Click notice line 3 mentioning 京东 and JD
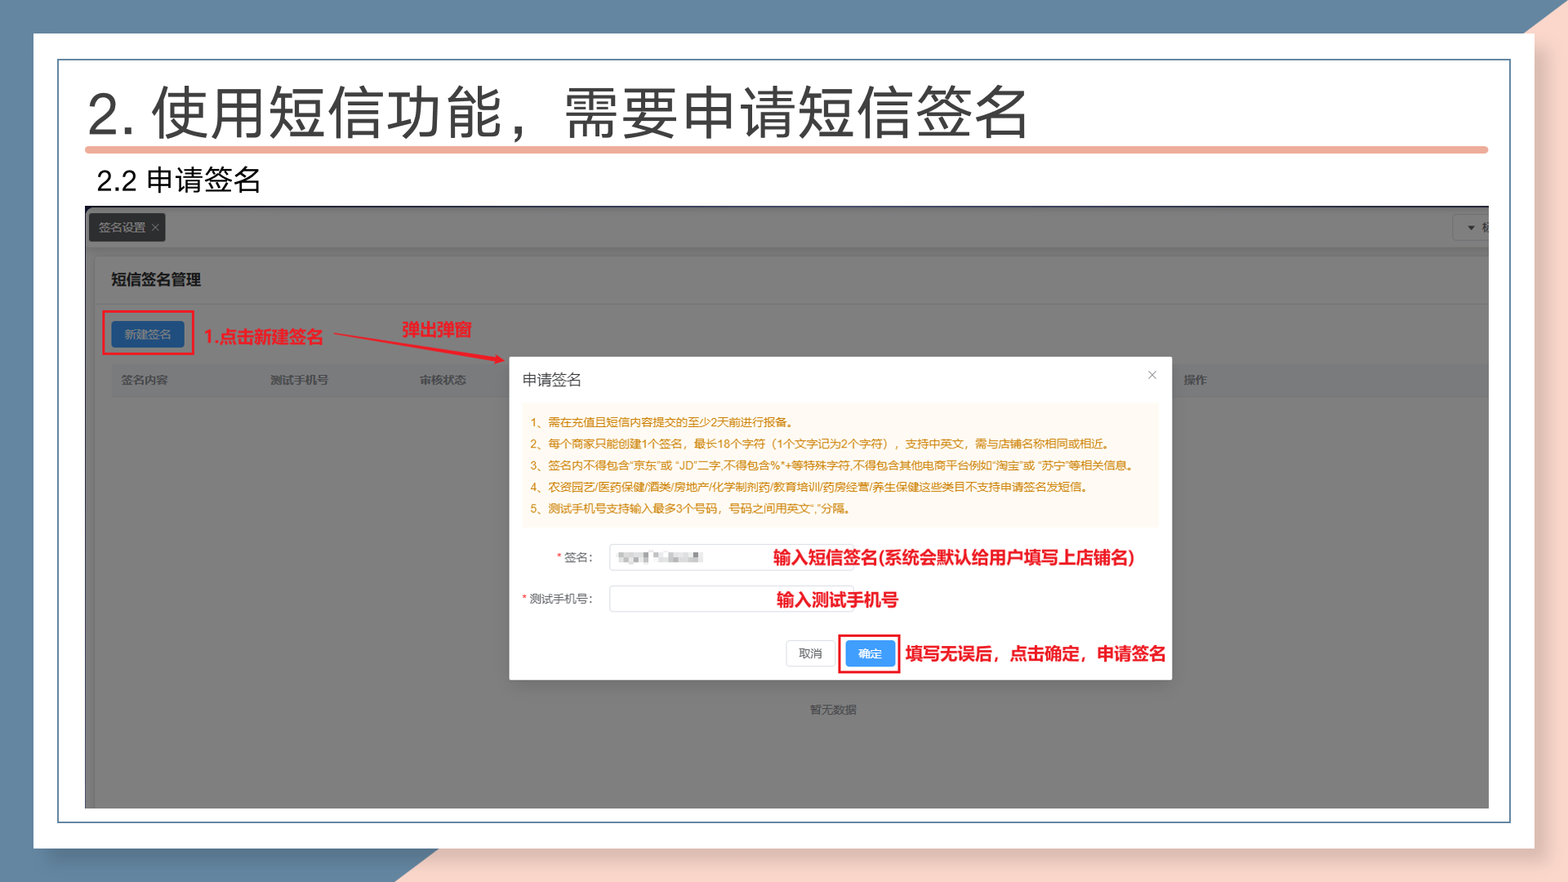This screenshot has height=882, width=1568. [x=831, y=465]
